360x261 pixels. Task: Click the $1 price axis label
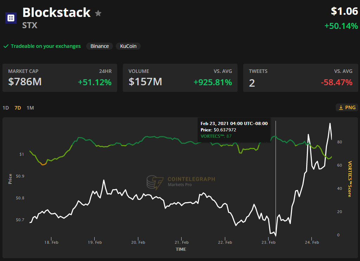[21, 154]
